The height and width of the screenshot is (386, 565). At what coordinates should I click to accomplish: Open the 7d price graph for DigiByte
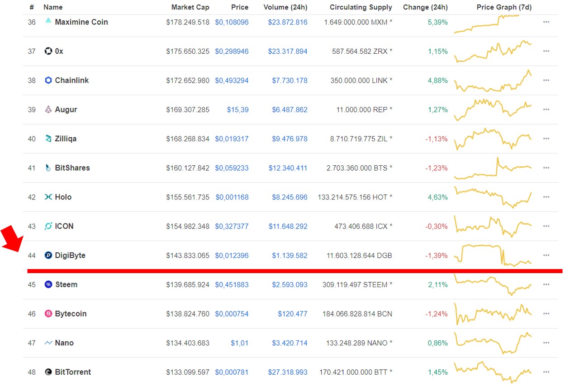pos(493,256)
